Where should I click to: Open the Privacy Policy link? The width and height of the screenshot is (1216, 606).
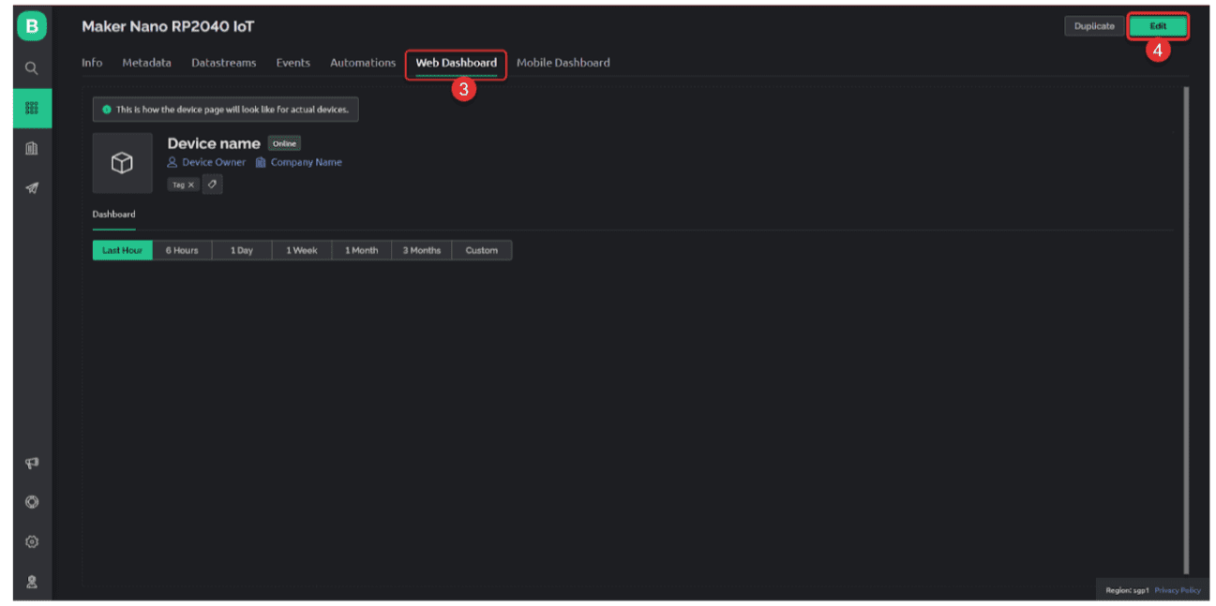tap(1178, 590)
